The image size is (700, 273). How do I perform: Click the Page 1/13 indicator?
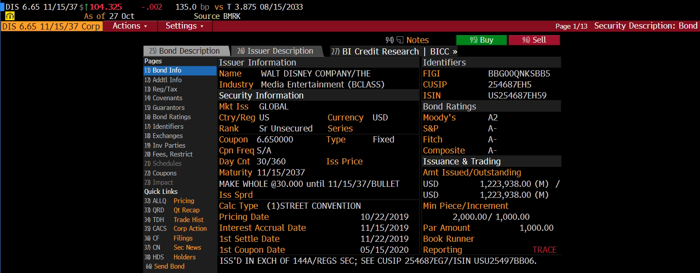click(571, 26)
